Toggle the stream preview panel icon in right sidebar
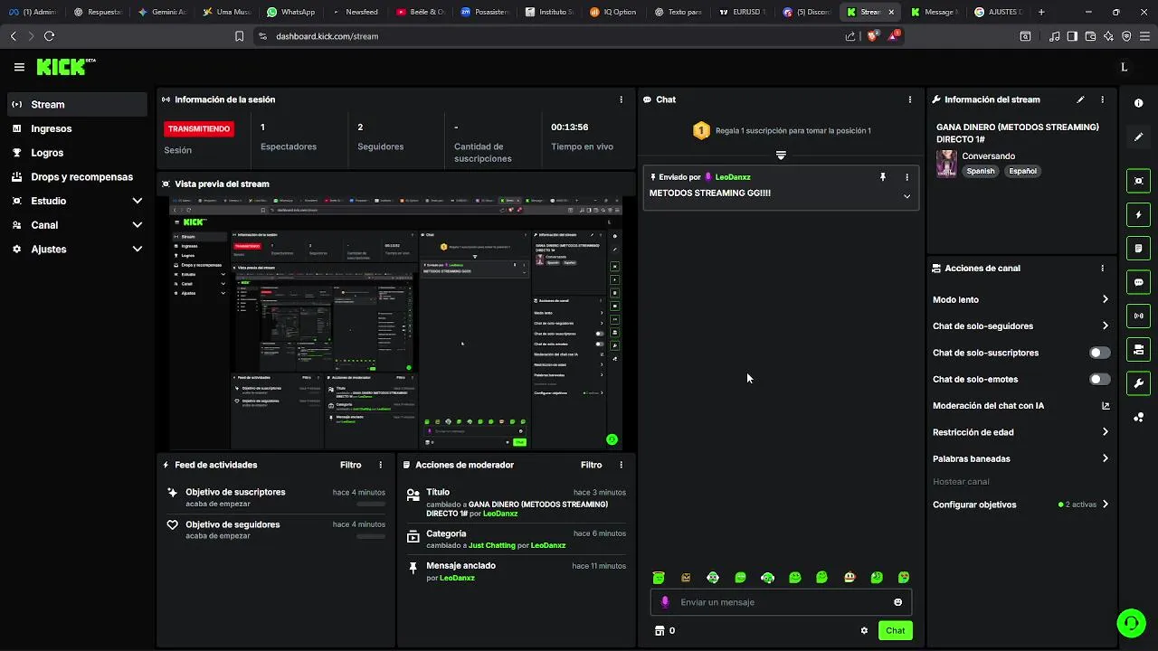Viewport: 1158px width, 651px height. coord(1138,181)
